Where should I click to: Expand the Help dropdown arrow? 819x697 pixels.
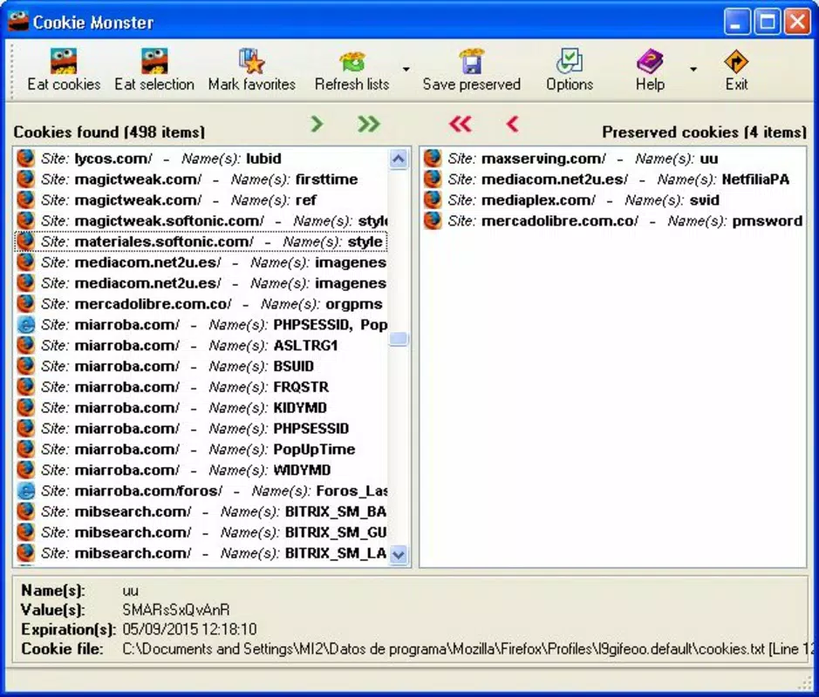tap(693, 69)
